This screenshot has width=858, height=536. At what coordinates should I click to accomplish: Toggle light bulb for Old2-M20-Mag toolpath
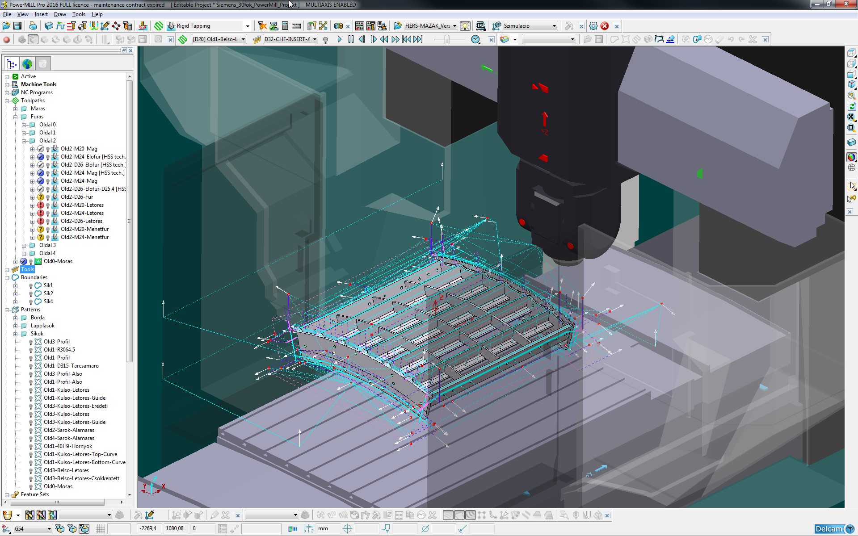48,149
